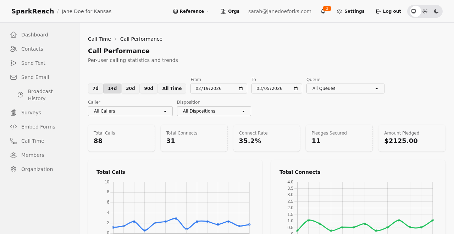Open the Reference dropdown menu

(191, 11)
